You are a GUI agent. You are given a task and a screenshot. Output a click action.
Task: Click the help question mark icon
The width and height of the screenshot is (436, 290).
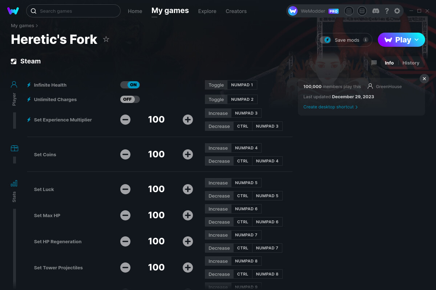point(387,11)
